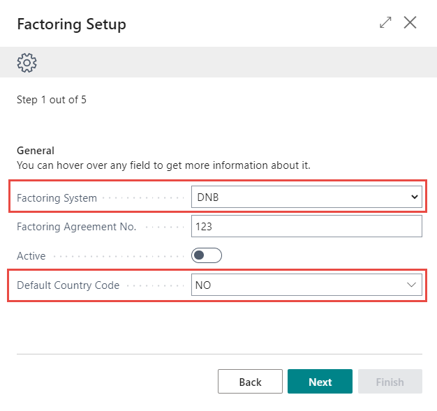Click the greyed-out Finish button
This screenshot has height=411, width=437.
coord(390,382)
